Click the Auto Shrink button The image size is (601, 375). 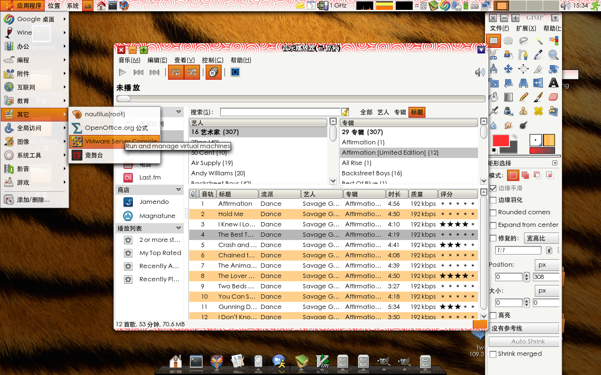pyautogui.click(x=524, y=342)
